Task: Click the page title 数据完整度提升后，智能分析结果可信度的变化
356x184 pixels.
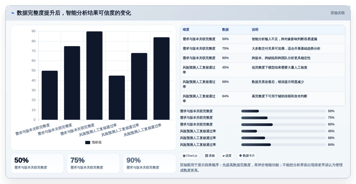Action: [74, 13]
